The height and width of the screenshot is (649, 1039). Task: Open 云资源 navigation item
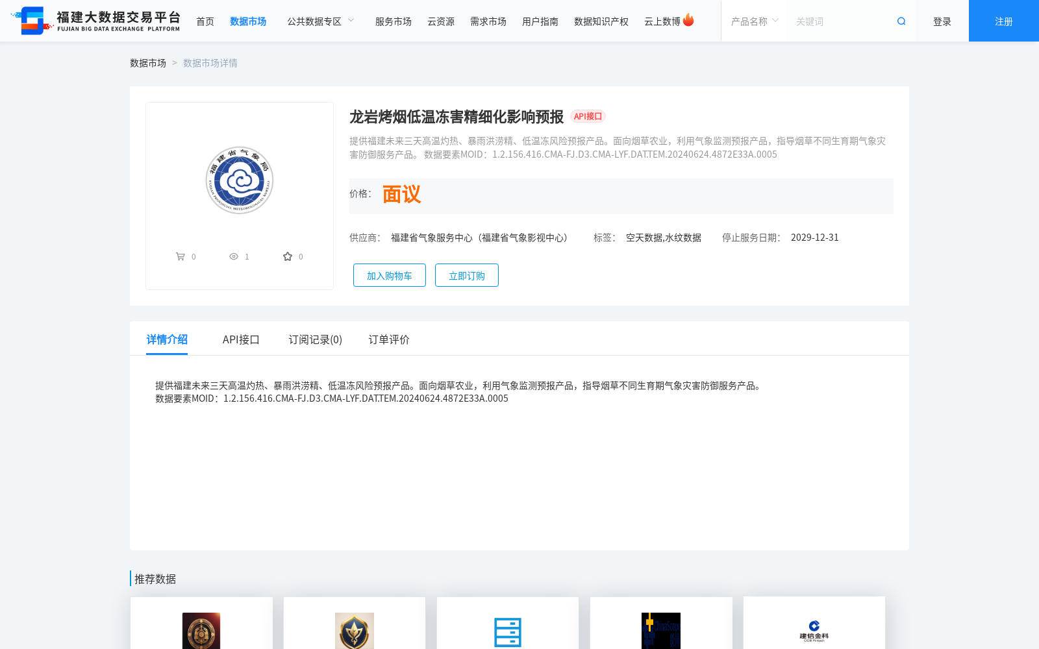(441, 21)
